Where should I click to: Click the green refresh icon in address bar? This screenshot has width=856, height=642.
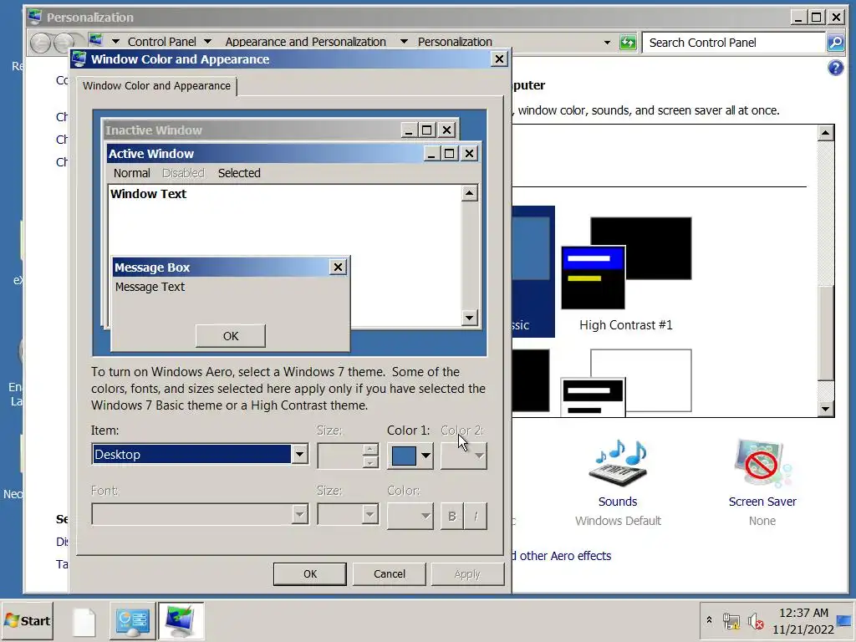click(x=628, y=42)
